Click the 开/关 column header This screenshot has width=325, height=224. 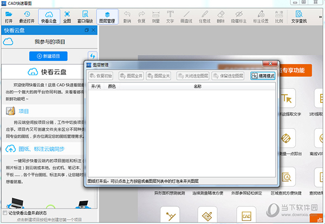tap(96, 86)
